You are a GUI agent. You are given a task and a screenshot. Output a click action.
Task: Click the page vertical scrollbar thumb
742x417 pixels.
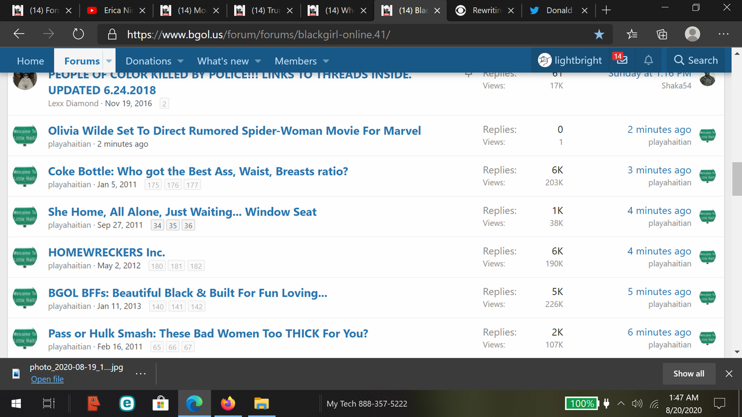click(x=737, y=180)
